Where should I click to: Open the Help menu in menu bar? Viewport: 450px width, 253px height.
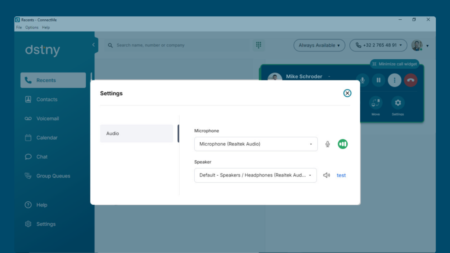pyautogui.click(x=46, y=28)
